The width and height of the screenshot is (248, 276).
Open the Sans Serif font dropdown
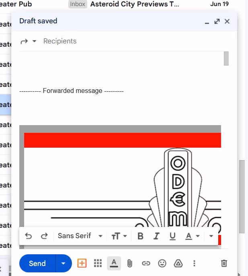tap(80, 236)
